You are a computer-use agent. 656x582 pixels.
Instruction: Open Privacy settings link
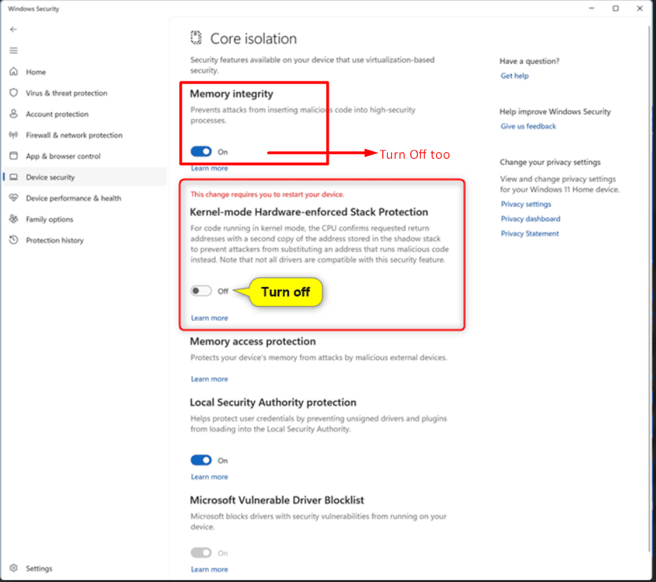[526, 204]
